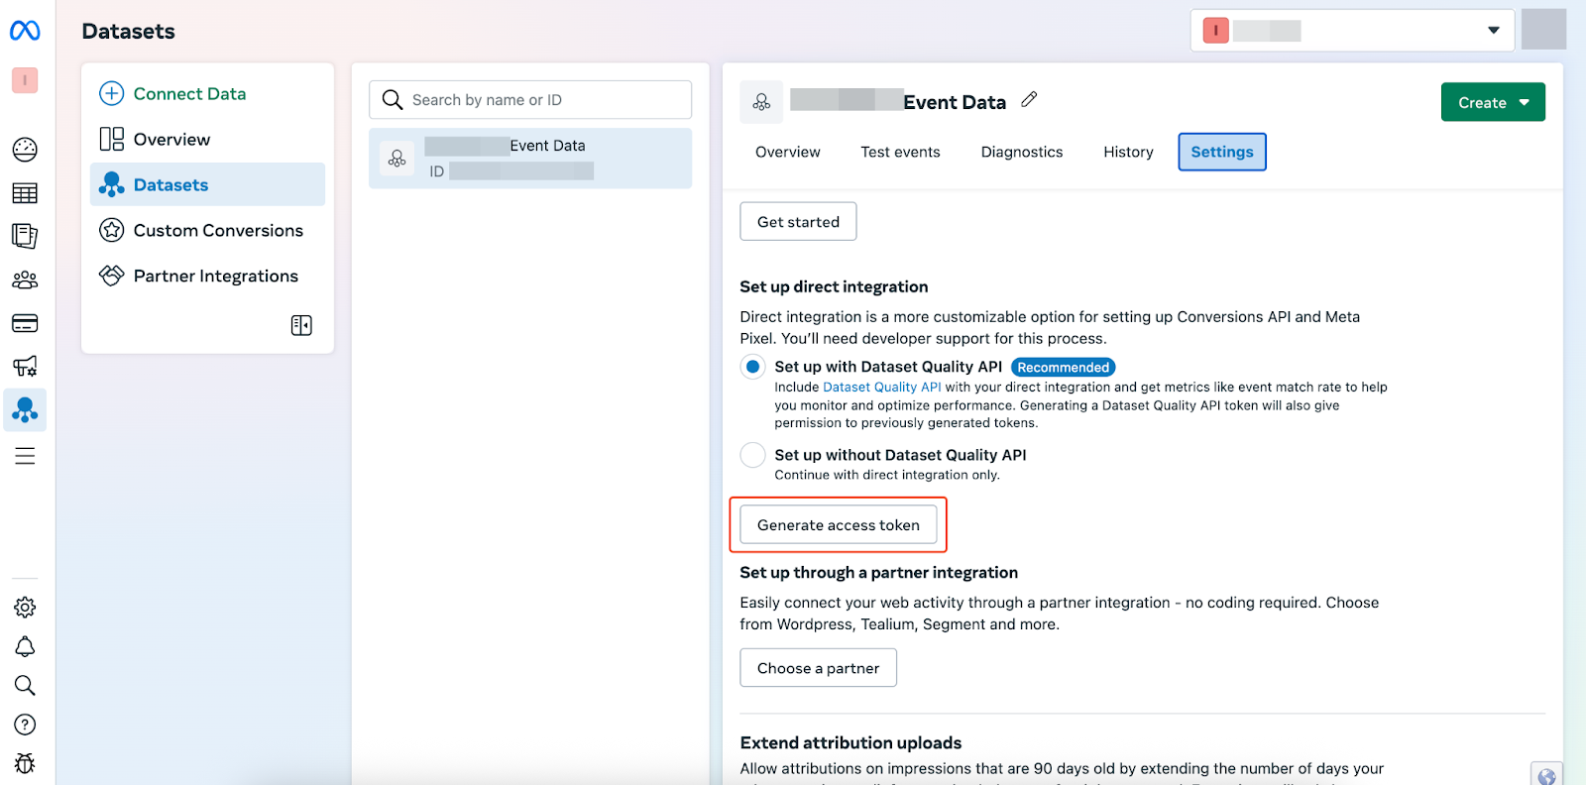Image resolution: width=1586 pixels, height=785 pixels.
Task: Click the Meta logo icon
Action: point(25,31)
